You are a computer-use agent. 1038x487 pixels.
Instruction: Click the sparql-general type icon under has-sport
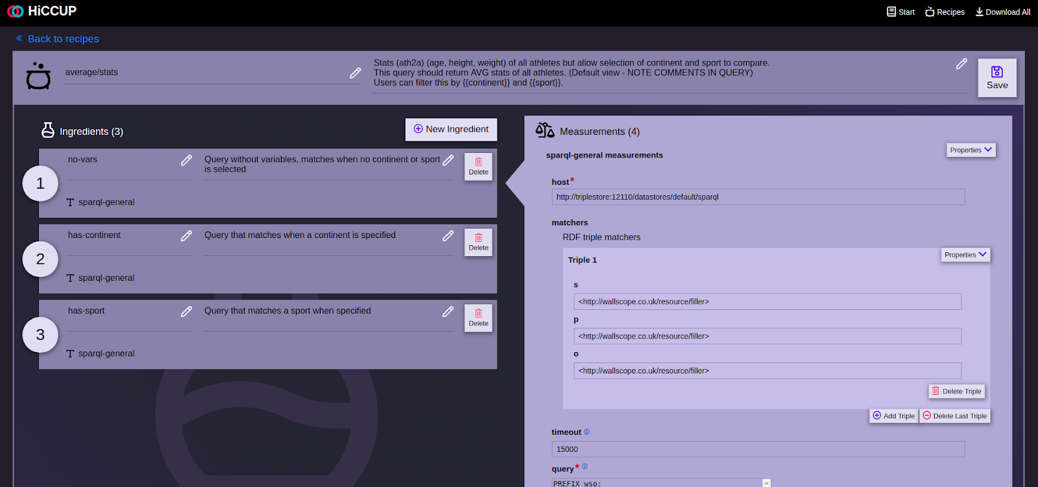(70, 354)
